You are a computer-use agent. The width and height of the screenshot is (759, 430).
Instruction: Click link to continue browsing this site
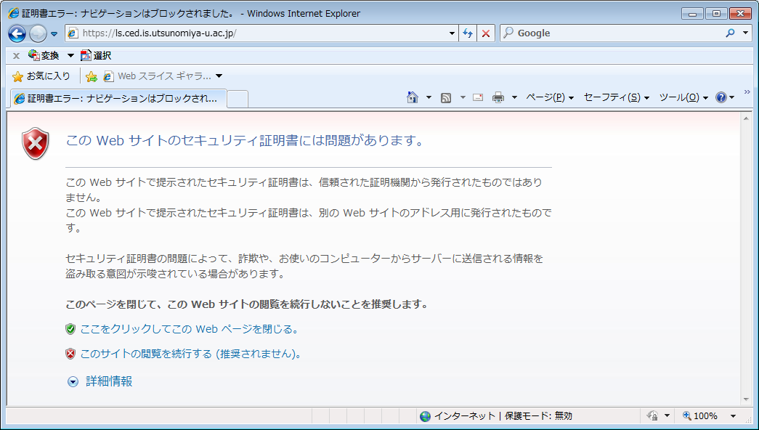click(x=190, y=354)
